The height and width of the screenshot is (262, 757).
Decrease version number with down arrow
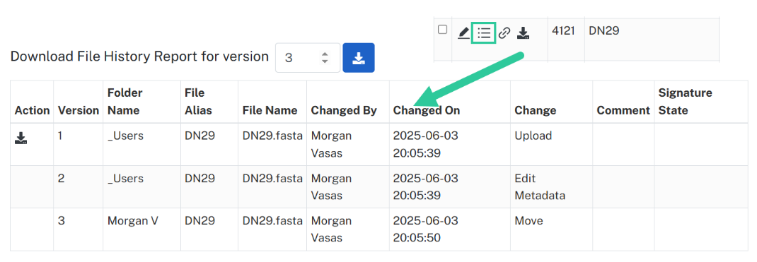coord(325,61)
